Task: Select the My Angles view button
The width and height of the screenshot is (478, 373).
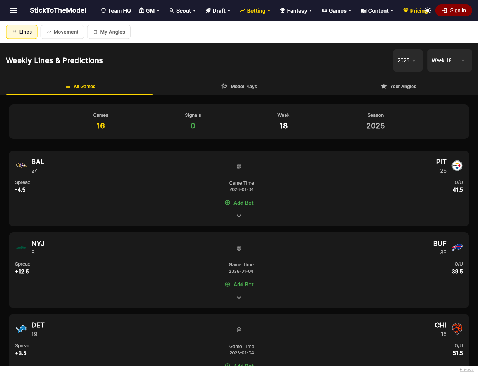Action: 109,32
